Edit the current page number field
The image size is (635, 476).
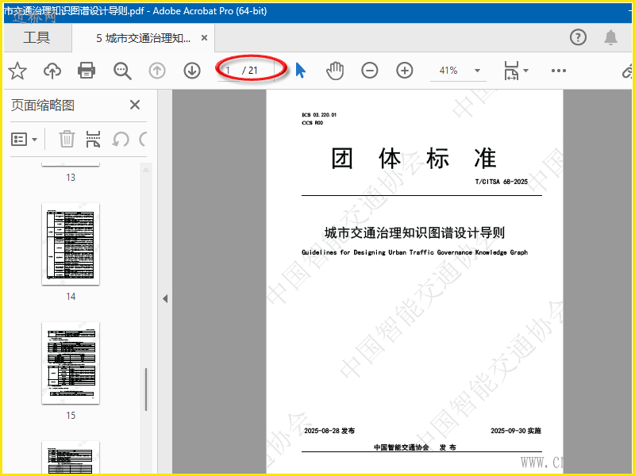click(x=229, y=71)
